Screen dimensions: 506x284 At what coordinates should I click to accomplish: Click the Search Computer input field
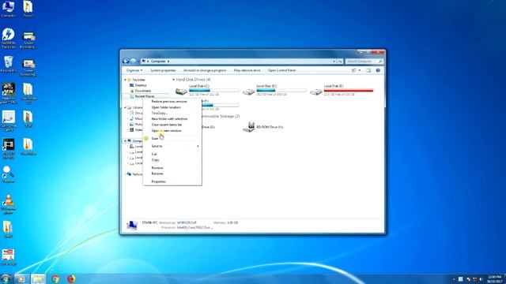pyautogui.click(x=364, y=62)
